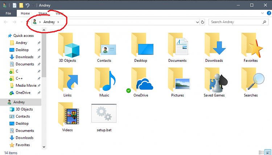Viewport: 272px width, 155px height.
Task: Open Customize Quick Access Toolbar dropdown
Action: click(x=33, y=5)
